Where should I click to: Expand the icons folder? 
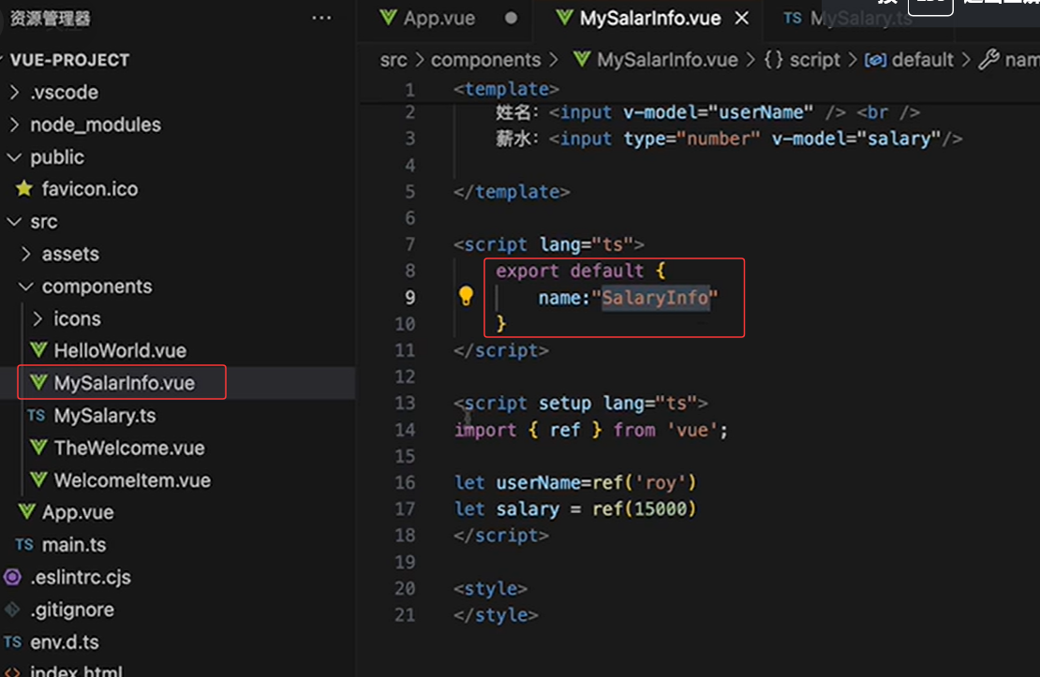[37, 319]
